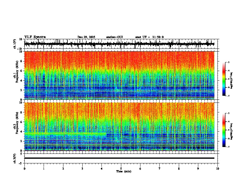Click the "-3" tick on the ch.1 colorbar

tap(228, 62)
